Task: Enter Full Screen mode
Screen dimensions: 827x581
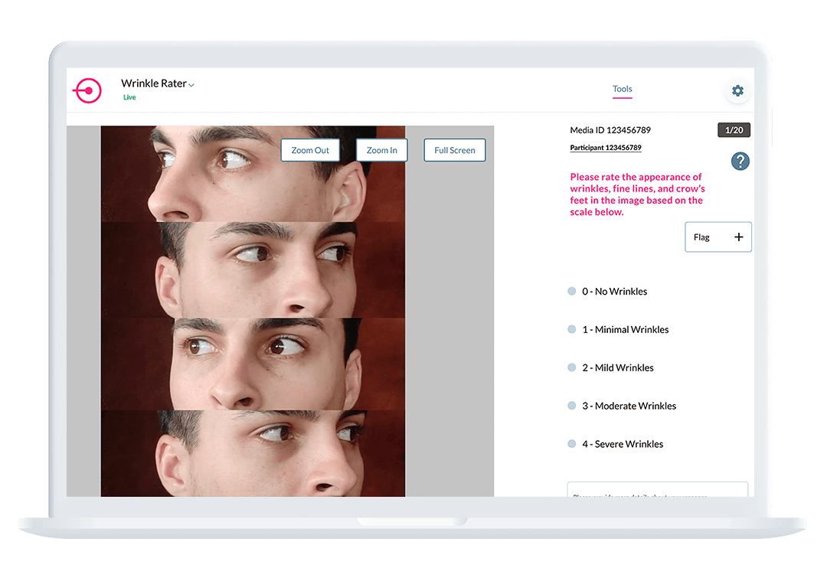Action: tap(454, 150)
